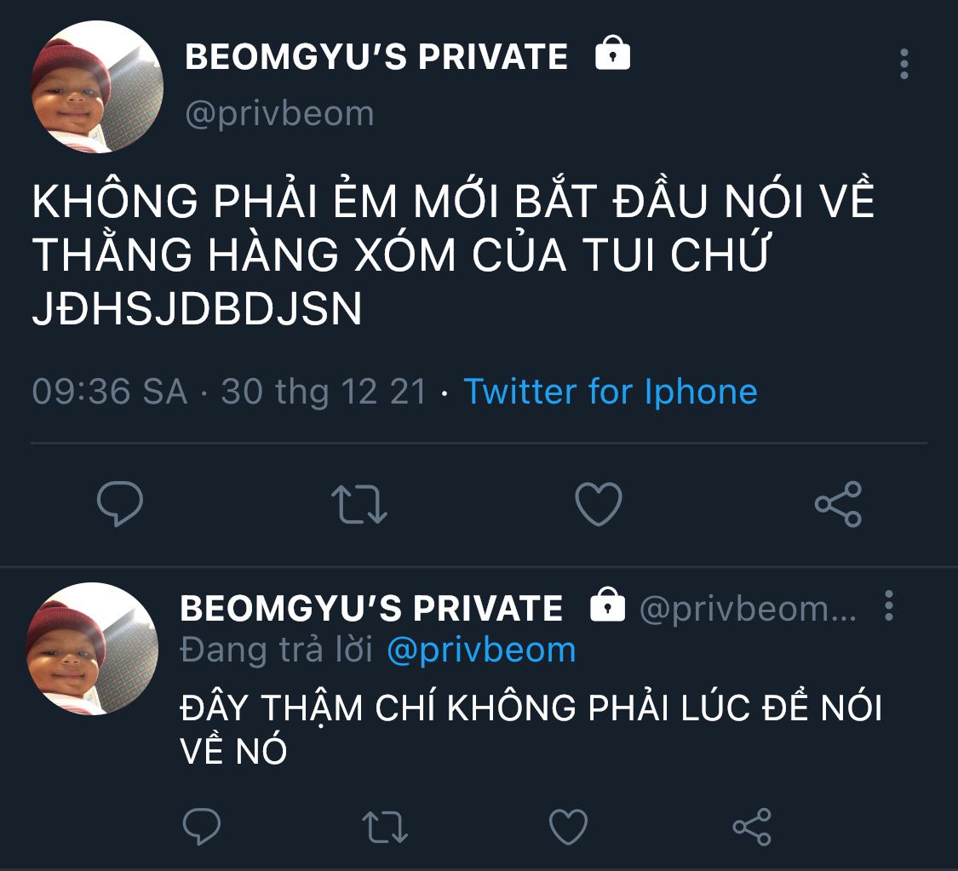Like the main tweet with heart icon
Image resolution: width=958 pixels, height=871 pixels.
pos(599,504)
